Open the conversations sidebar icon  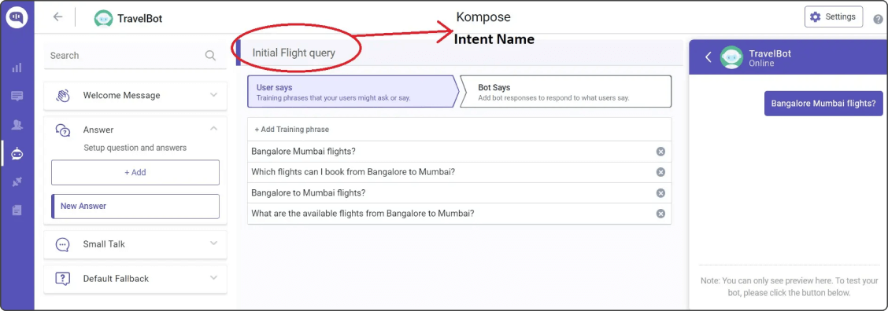tap(17, 96)
